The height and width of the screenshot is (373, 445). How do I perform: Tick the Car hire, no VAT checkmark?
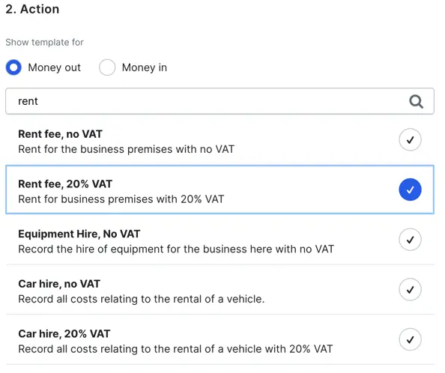pos(410,289)
